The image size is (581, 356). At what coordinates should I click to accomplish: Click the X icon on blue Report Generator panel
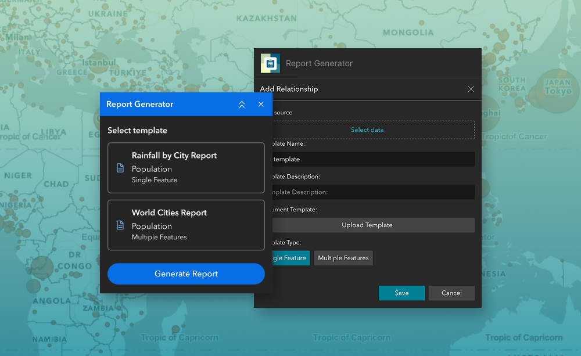click(261, 105)
